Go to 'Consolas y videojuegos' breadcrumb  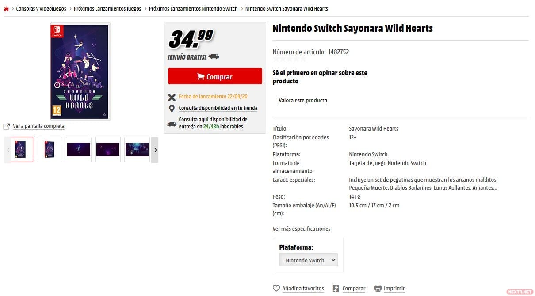(41, 9)
